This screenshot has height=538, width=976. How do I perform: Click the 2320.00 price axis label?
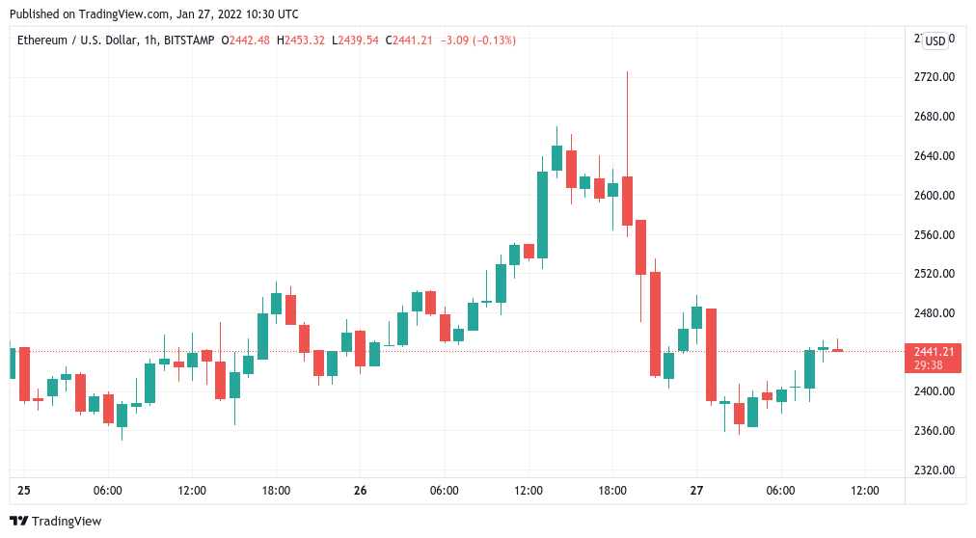[934, 470]
